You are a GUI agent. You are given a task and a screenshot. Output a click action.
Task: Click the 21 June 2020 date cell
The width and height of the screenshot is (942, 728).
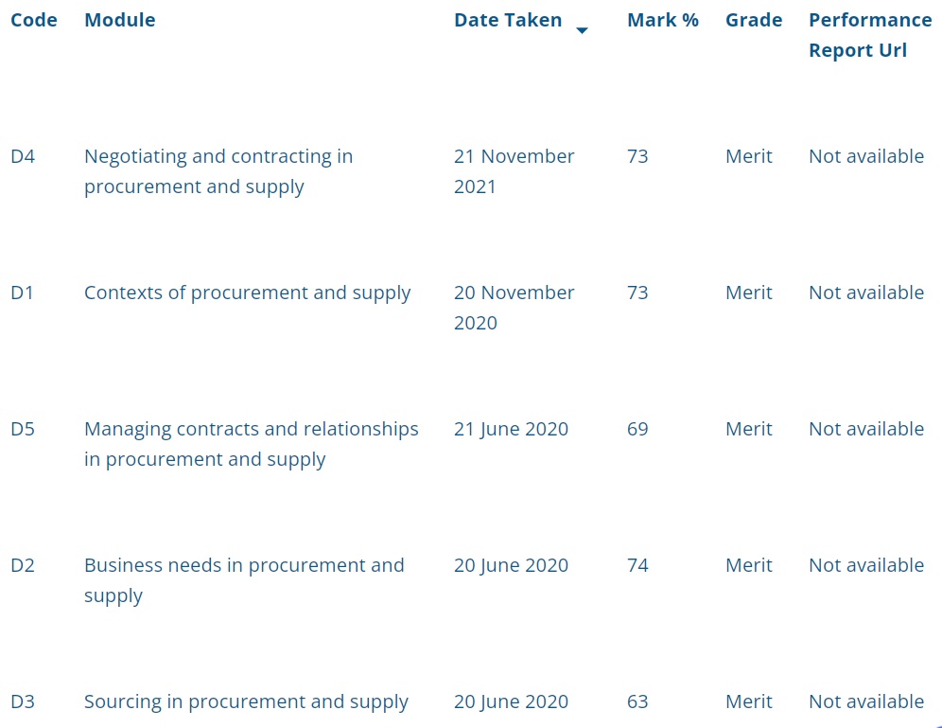click(x=511, y=429)
